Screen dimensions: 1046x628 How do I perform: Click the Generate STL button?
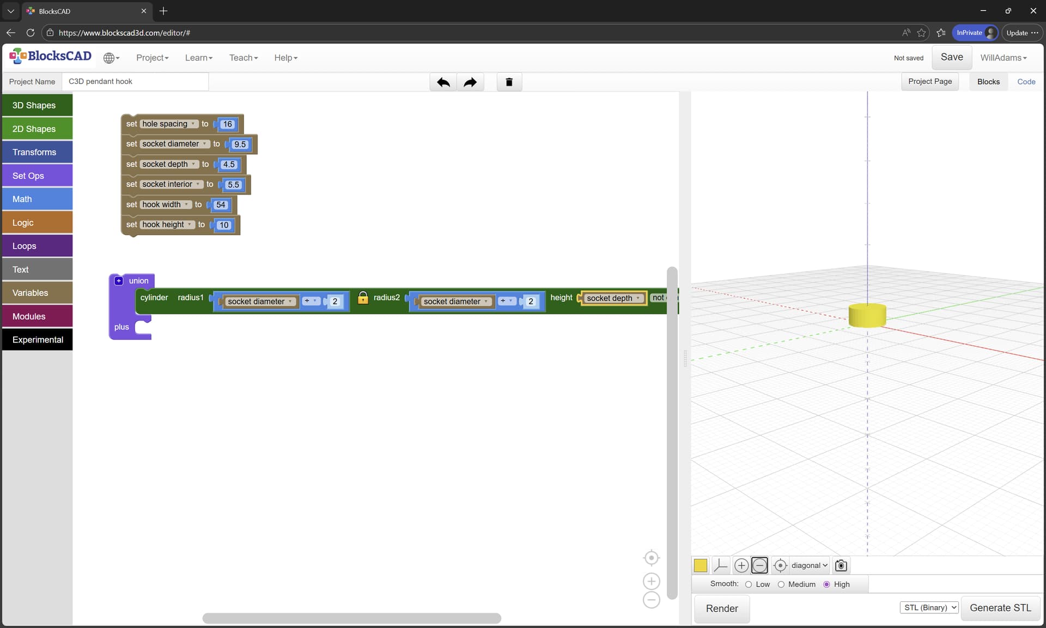pos(1000,608)
